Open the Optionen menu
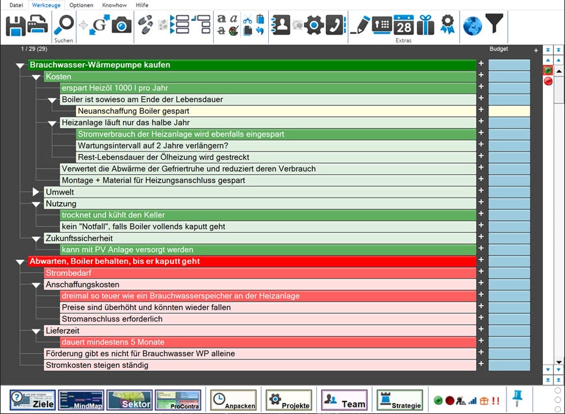Viewport: 565px width, 414px height. (81, 5)
